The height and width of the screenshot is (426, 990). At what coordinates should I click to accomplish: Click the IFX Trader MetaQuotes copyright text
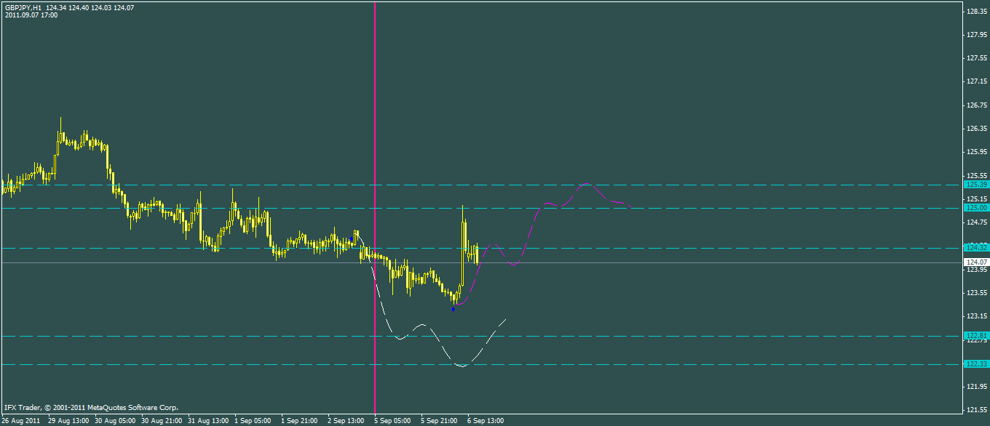point(91,408)
